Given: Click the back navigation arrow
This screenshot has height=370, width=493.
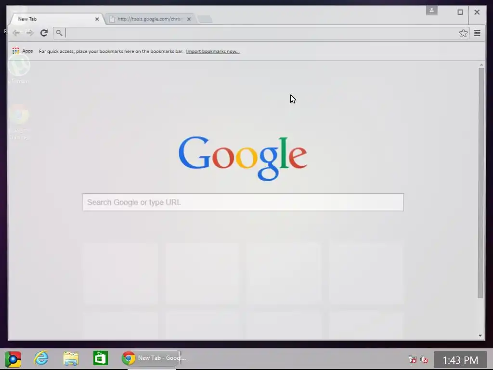Looking at the screenshot, I should (x=16, y=33).
